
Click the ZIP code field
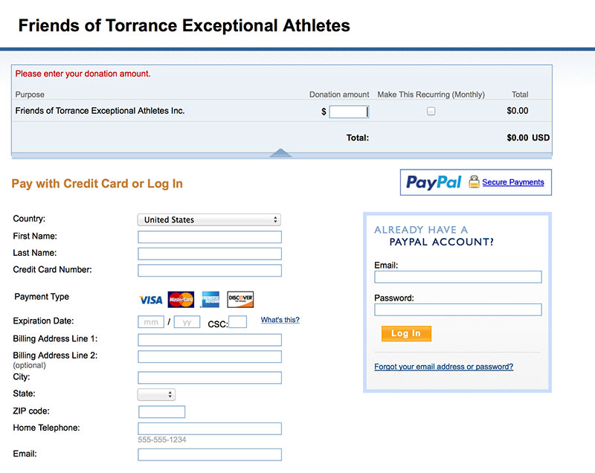coord(161,412)
